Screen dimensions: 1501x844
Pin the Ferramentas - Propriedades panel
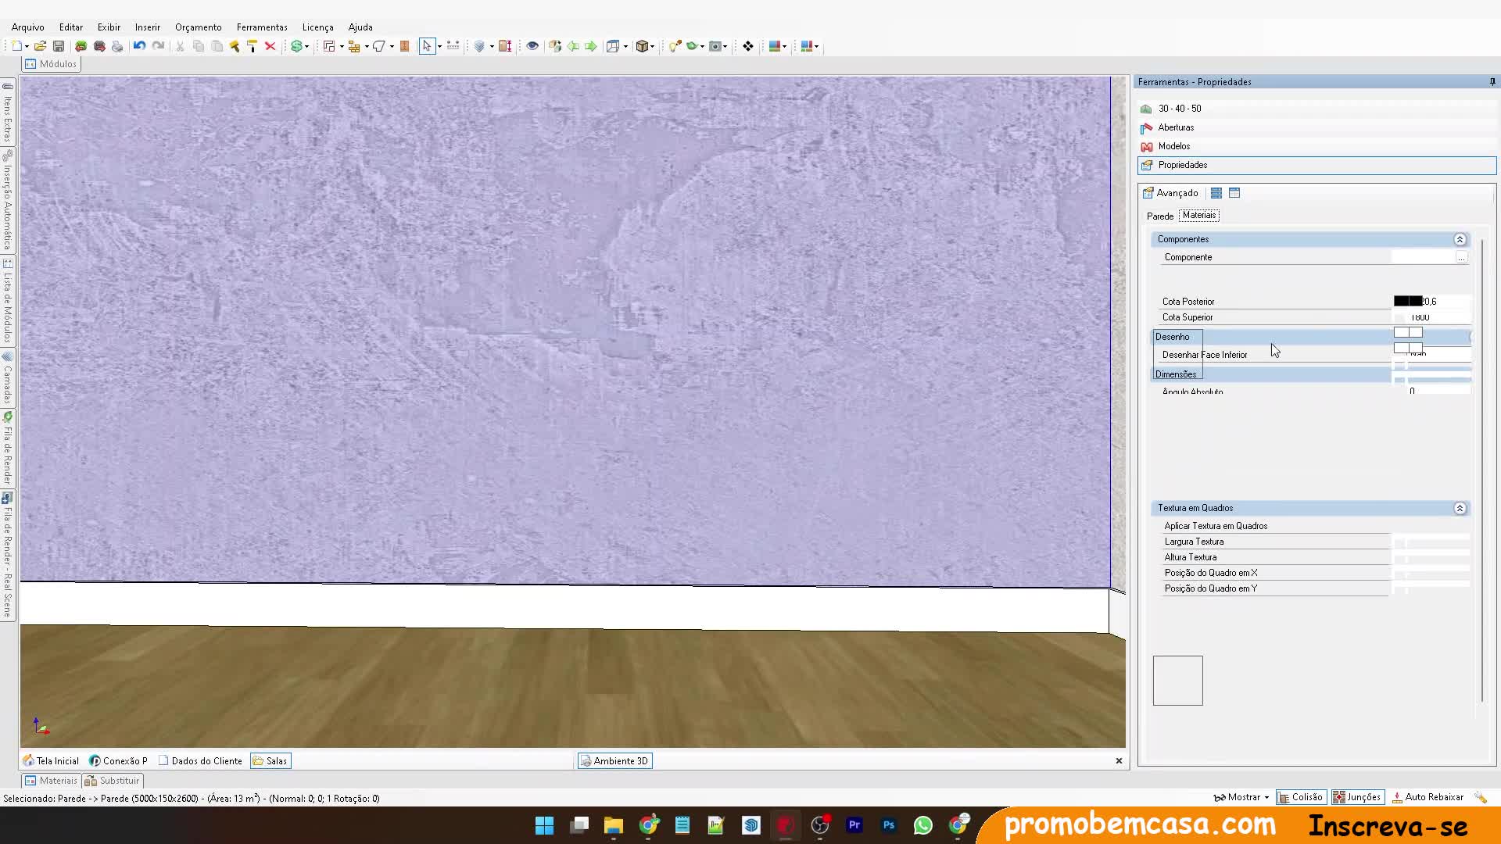(x=1492, y=81)
